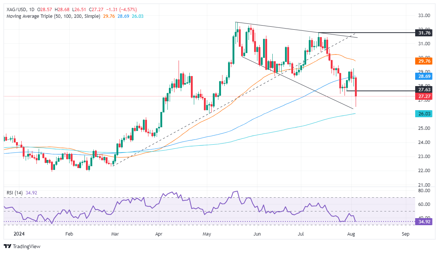Click the red 27.27 current price label

(424, 96)
